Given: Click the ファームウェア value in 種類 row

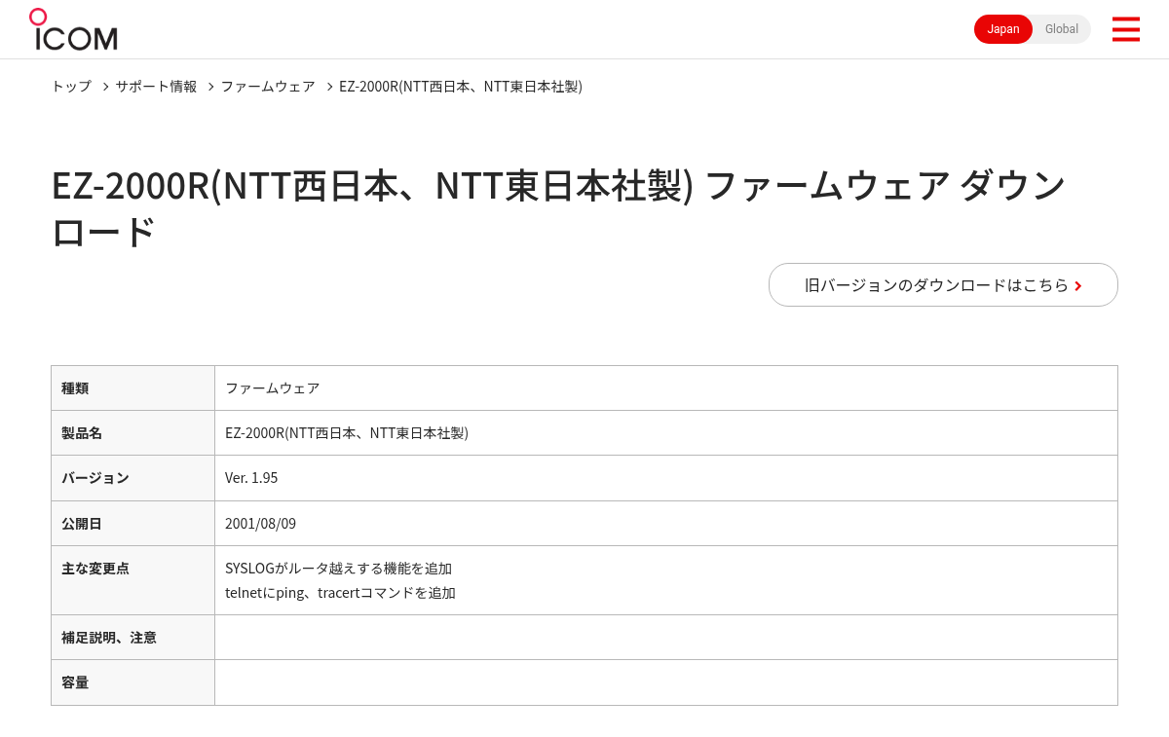Looking at the screenshot, I should coord(273,388).
